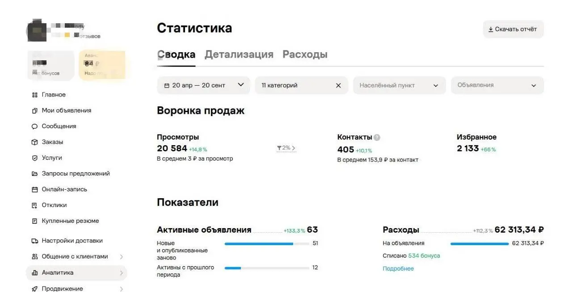The image size is (572, 292).
Task: Click the Купленные резюме icon
Action: pos(35,221)
